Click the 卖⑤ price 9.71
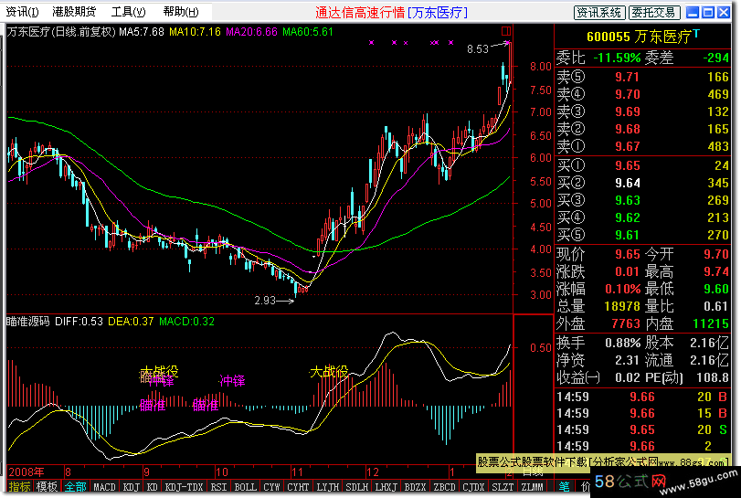741x498 pixels. [x=627, y=77]
